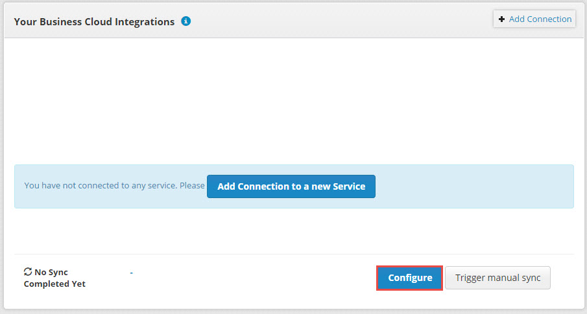
Task: Click the dash link next to sync status
Action: [132, 273]
